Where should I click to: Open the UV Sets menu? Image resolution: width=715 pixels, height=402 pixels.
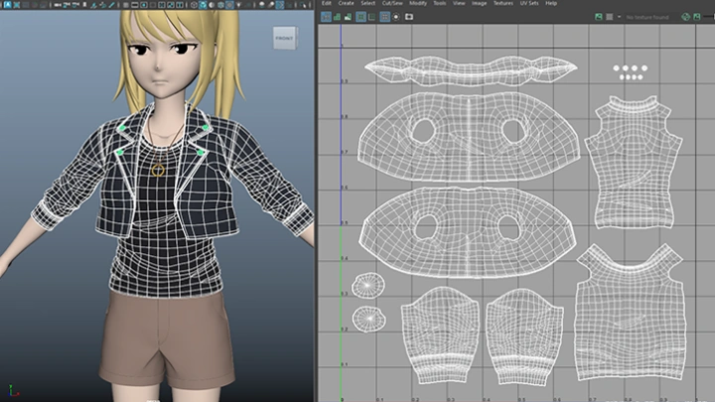[529, 3]
